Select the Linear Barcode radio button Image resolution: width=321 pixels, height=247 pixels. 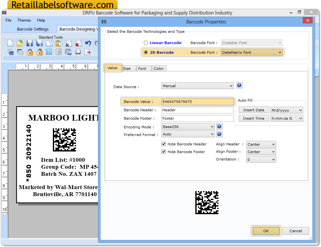click(146, 43)
